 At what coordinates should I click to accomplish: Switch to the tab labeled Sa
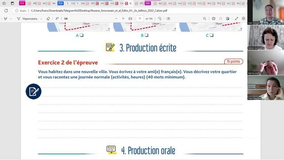pyautogui.click(x=80, y=3)
